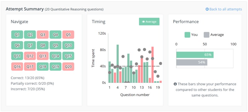Select question Q18
Image resolution: width=248 pixels, height=112 pixels.
pyautogui.click(x=43, y=67)
